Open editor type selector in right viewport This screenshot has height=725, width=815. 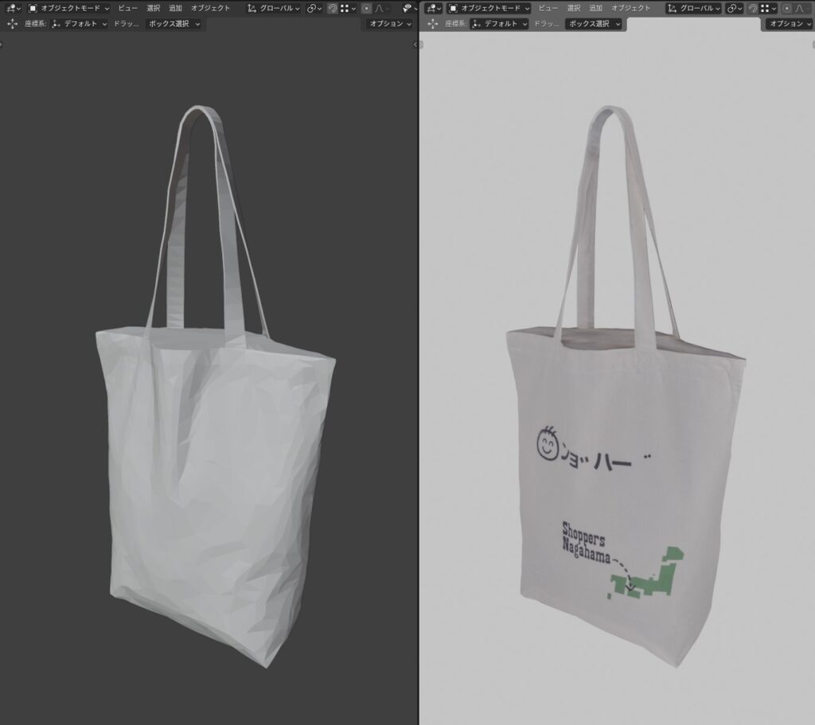coord(434,8)
